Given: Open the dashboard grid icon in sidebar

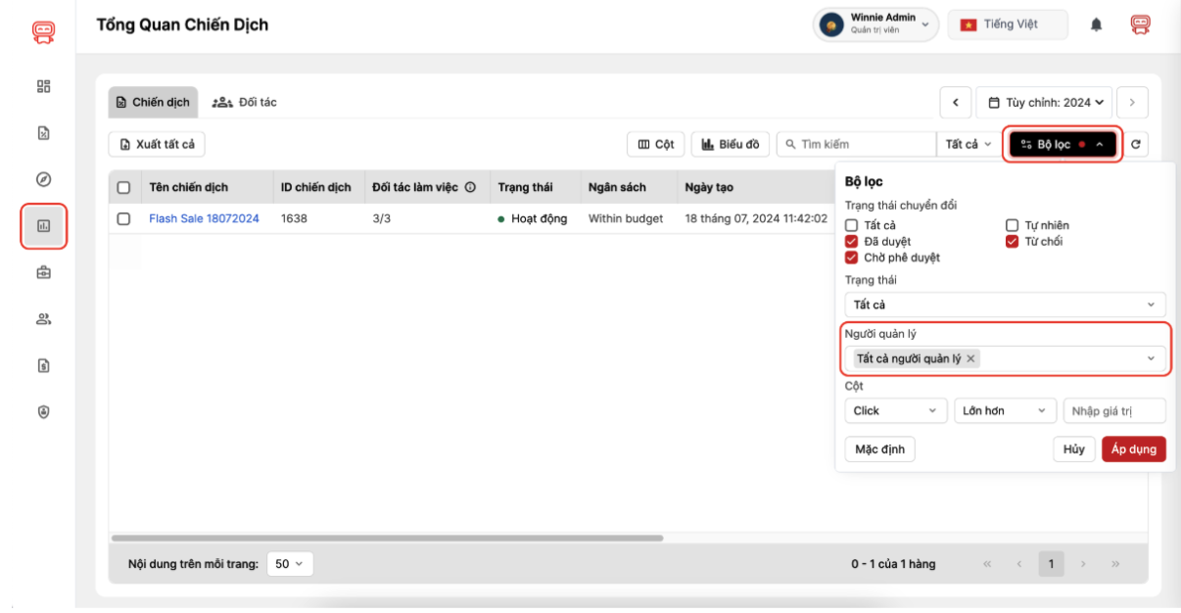Looking at the screenshot, I should 43,86.
